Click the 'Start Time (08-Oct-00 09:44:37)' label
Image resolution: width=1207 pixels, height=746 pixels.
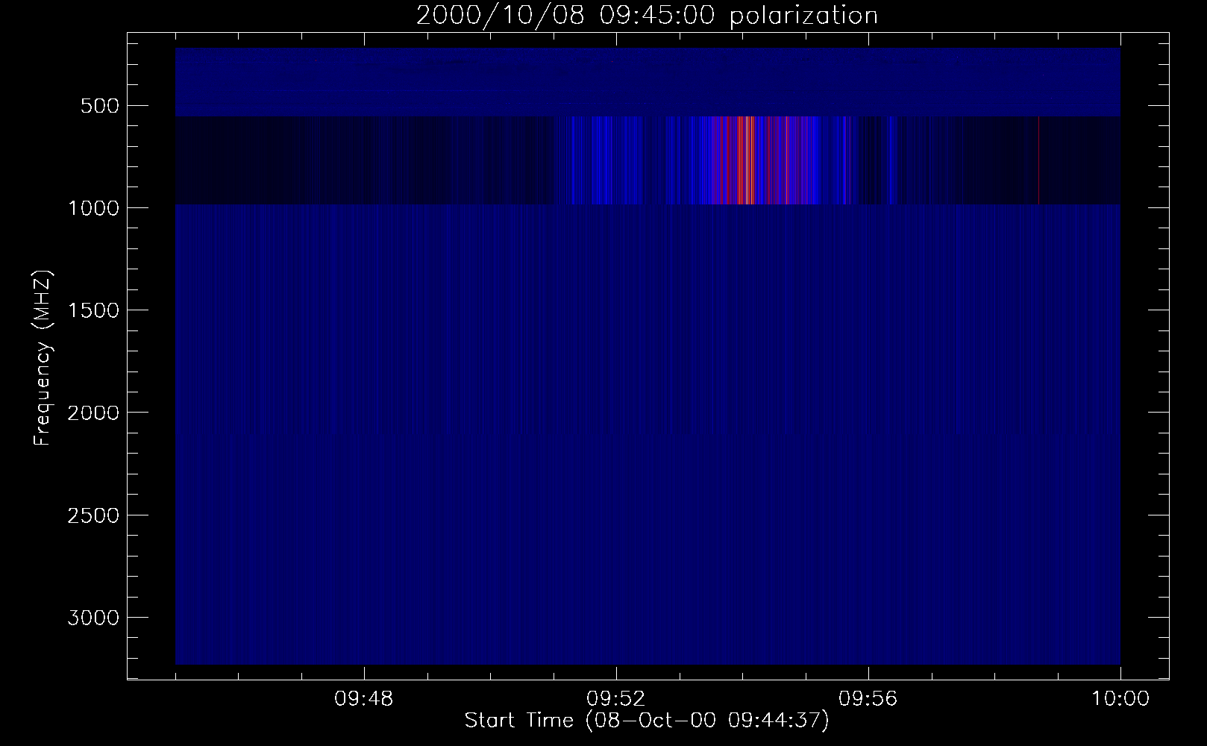(x=647, y=721)
